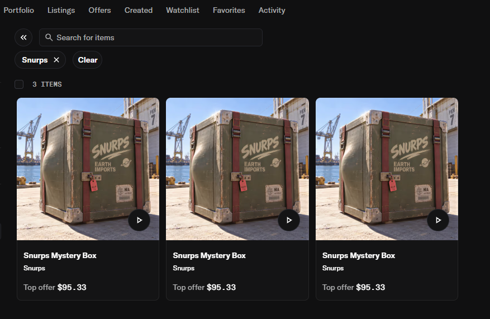
Task: Open third Snurps Mystery Box image
Action: [387, 169]
